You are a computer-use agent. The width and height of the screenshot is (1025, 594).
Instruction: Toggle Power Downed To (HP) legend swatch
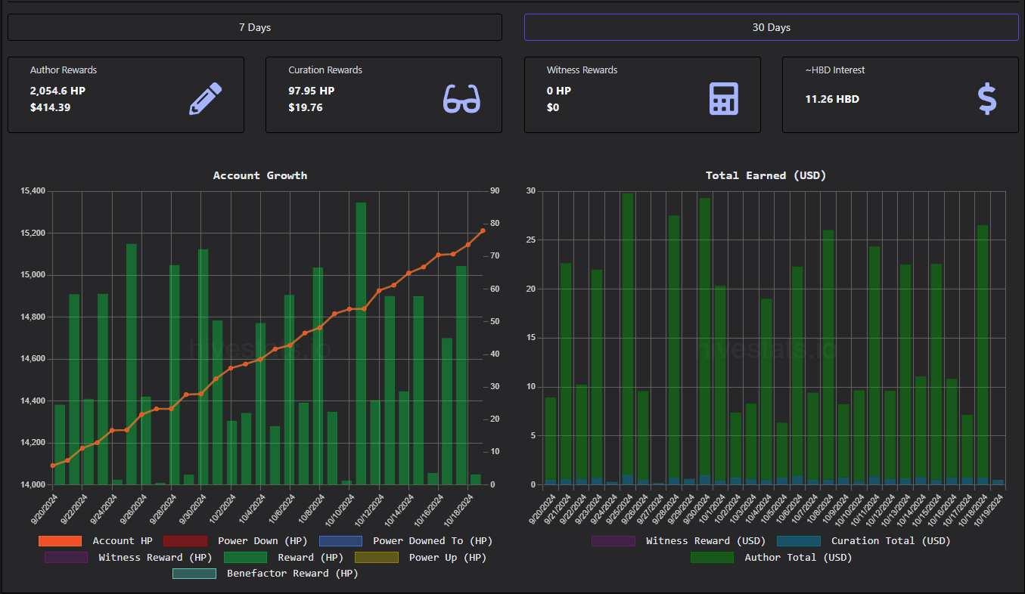(340, 541)
